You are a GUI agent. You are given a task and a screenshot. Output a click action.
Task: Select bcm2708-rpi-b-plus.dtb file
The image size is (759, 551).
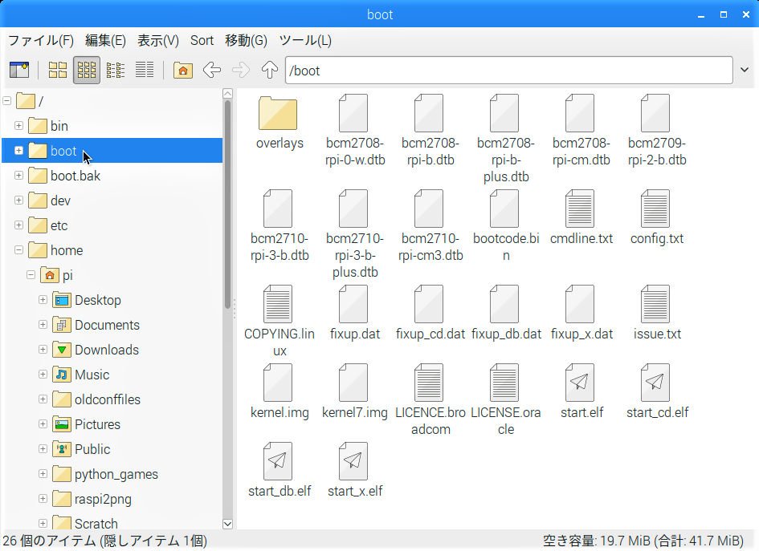504,113
